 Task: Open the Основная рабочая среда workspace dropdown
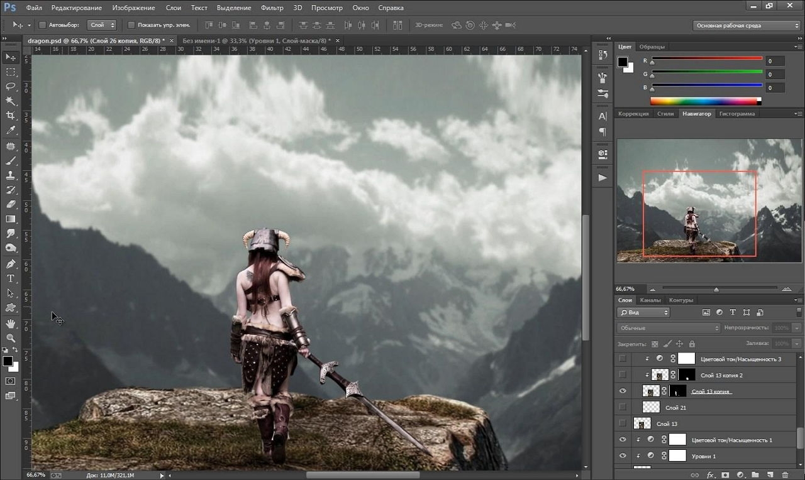click(747, 26)
